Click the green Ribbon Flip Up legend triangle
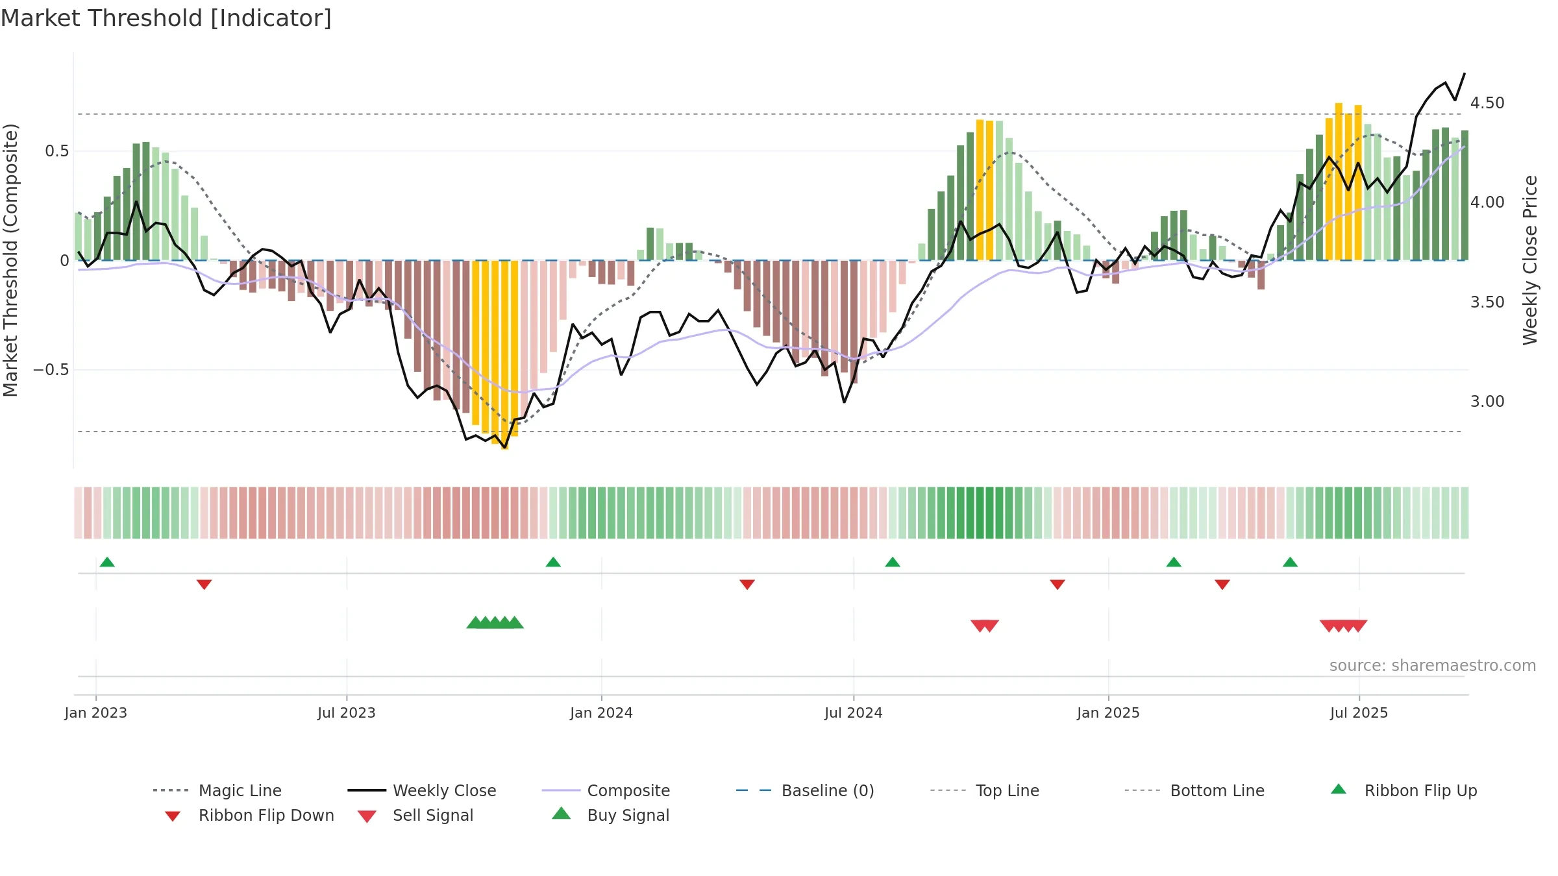This screenshot has width=1558, height=876. 1339,789
